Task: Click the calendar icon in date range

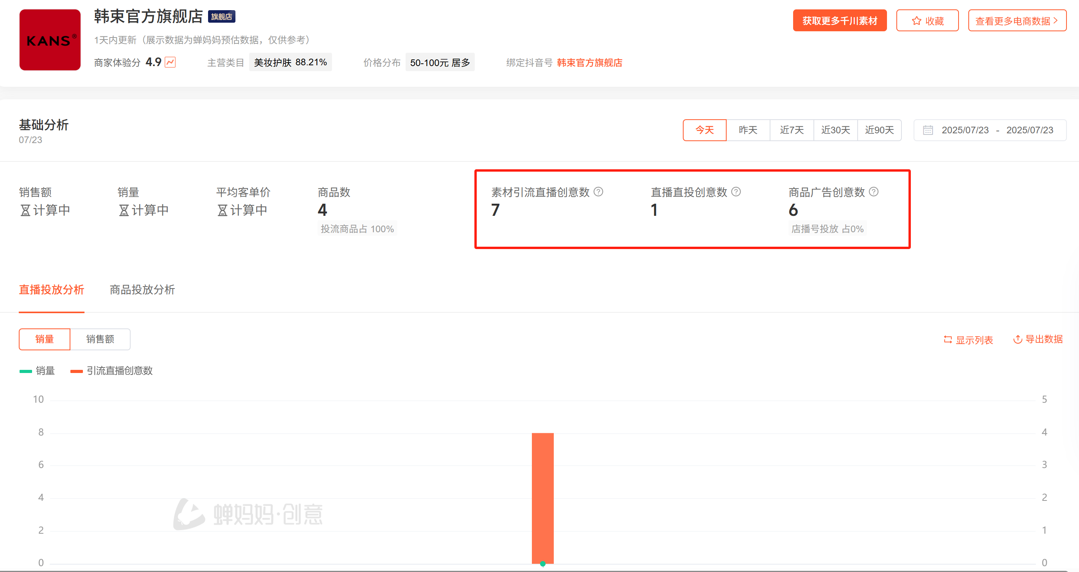Action: 928,130
